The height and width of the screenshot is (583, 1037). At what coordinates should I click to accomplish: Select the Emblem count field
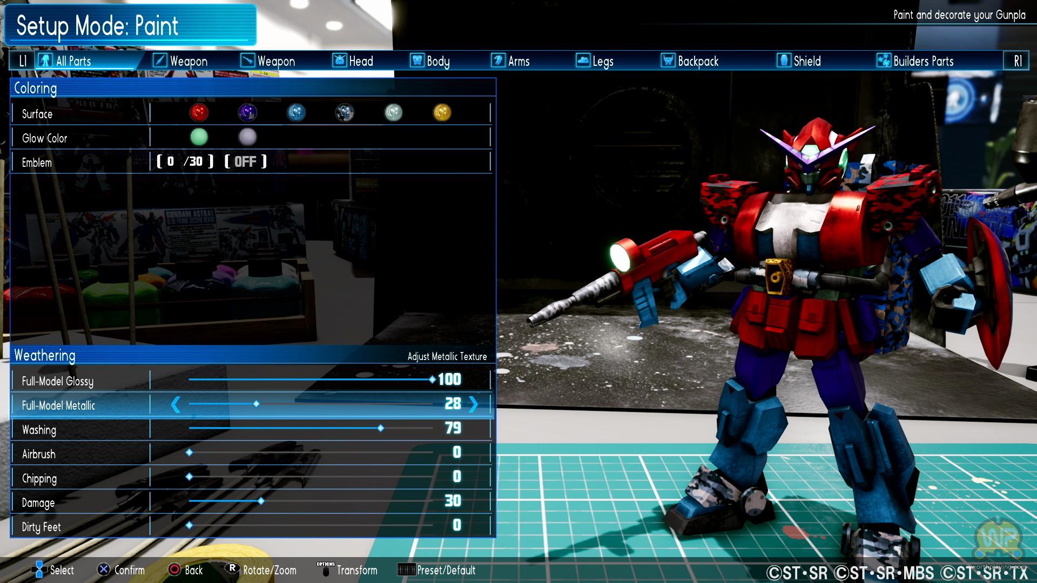(x=184, y=161)
